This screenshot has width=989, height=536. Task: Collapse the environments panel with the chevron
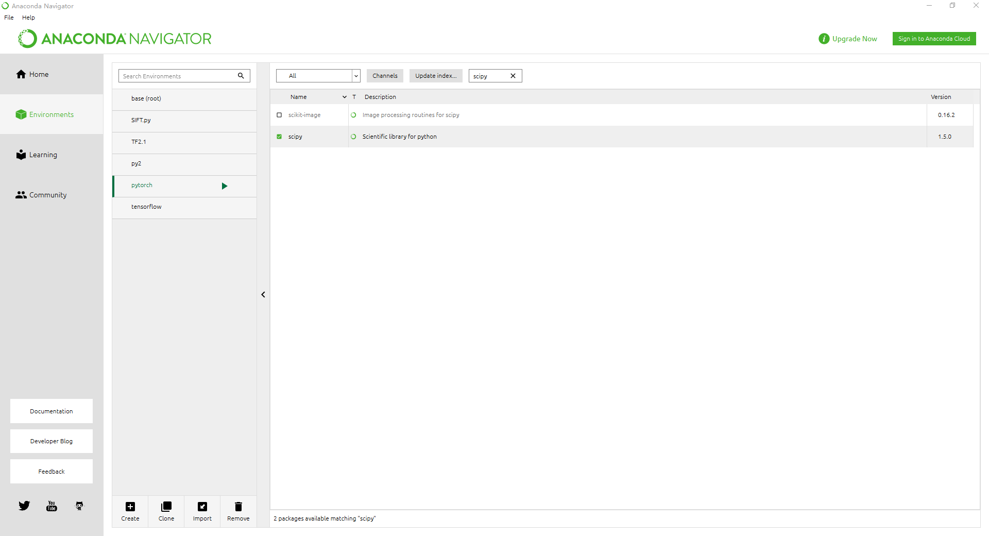pos(263,294)
